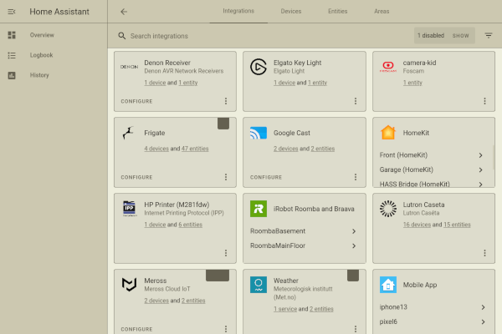Click the HomeKit house logo
This screenshot has height=334, width=502.
point(388,132)
